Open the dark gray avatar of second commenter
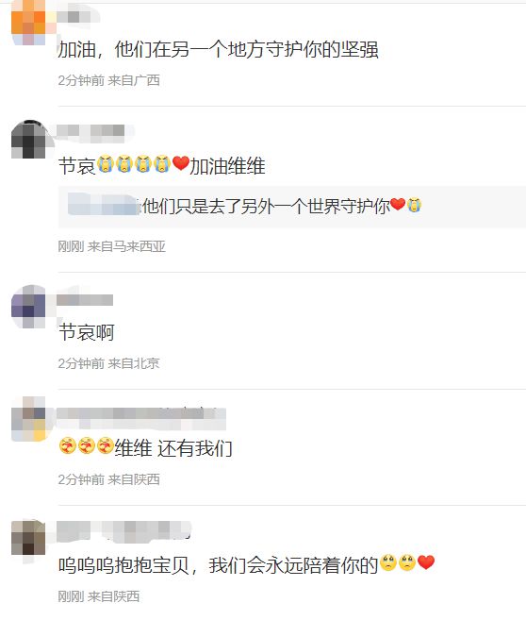The width and height of the screenshot is (526, 620). (x=28, y=140)
